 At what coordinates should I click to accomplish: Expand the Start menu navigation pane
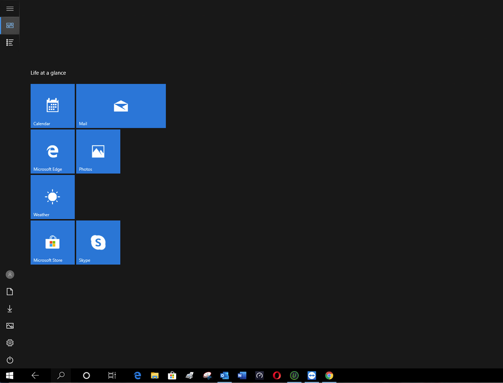[10, 9]
